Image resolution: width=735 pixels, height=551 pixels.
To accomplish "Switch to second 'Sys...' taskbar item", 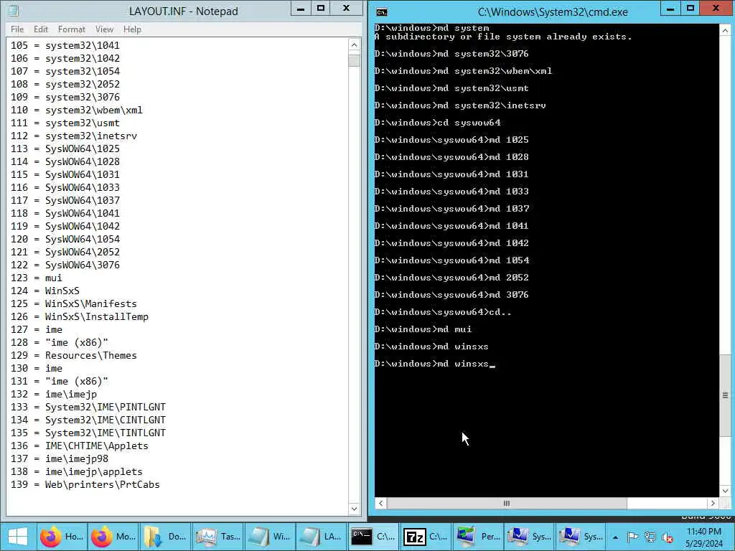I will pos(581,537).
